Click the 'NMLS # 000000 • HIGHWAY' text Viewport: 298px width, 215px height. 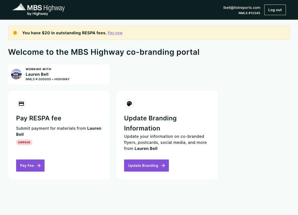click(x=48, y=79)
